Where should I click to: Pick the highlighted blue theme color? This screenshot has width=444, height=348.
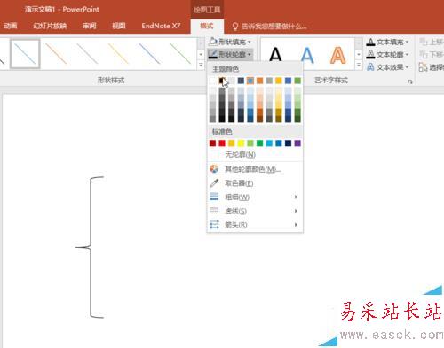pos(250,81)
